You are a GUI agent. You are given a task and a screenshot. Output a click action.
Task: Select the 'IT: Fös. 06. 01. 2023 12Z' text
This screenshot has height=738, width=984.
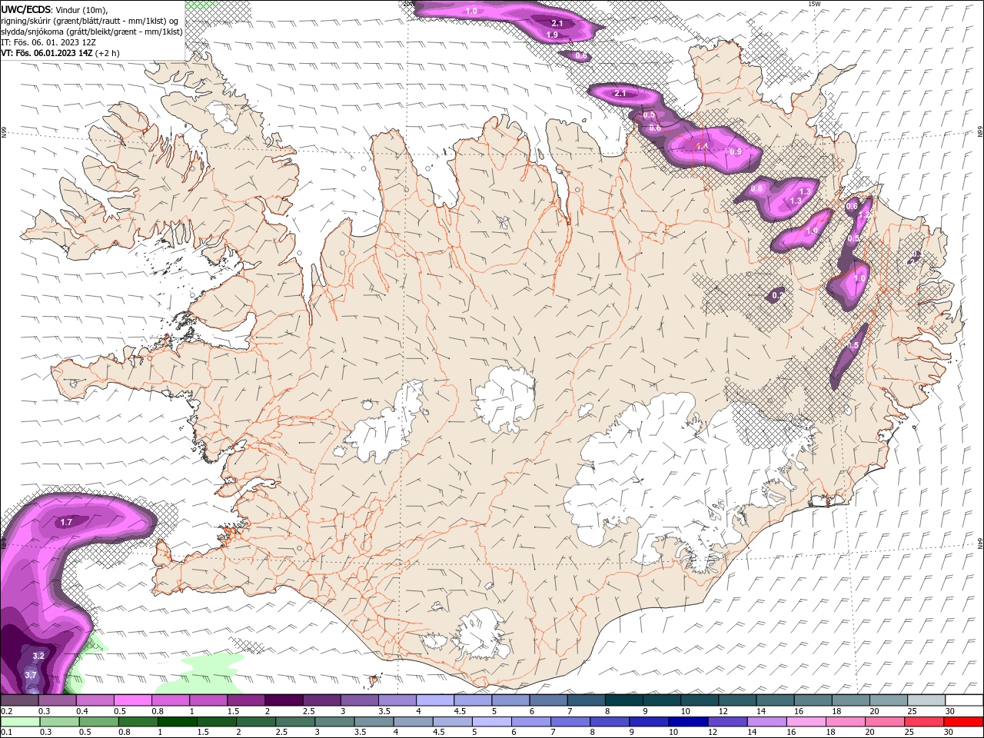pos(48,42)
